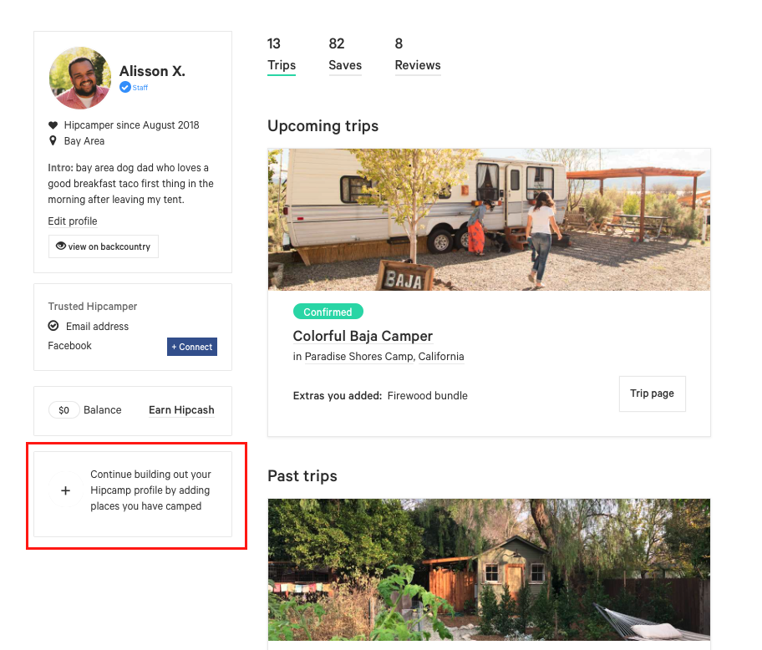Connect Facebook account with Connect button

tap(192, 347)
